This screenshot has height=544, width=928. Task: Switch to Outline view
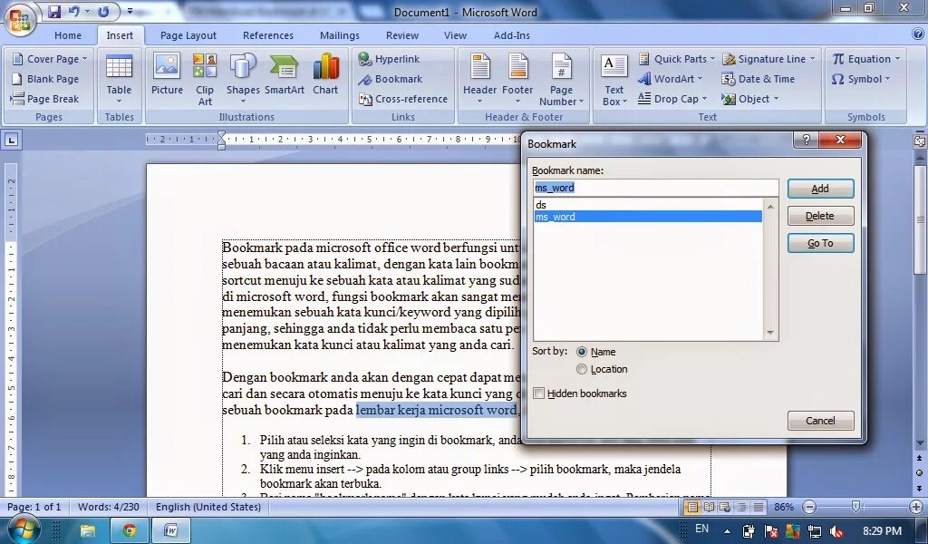point(741,507)
